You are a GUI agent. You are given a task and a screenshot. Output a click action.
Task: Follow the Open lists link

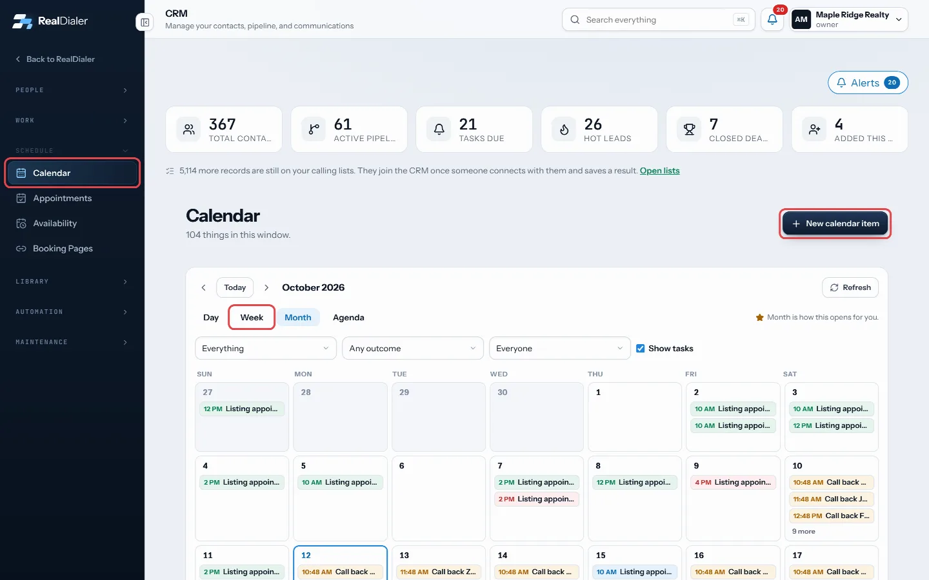659,171
